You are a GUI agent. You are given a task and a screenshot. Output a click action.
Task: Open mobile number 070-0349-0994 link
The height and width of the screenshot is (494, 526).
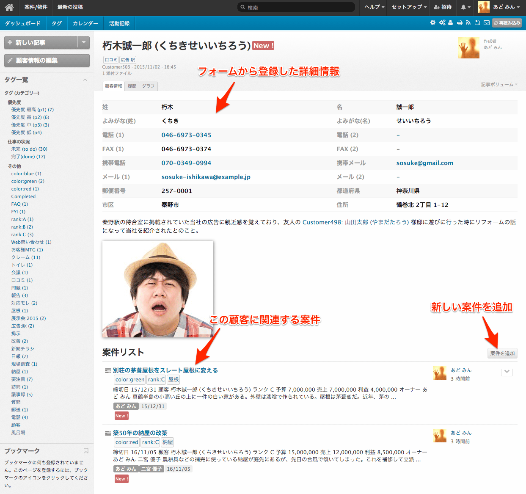[x=186, y=163]
